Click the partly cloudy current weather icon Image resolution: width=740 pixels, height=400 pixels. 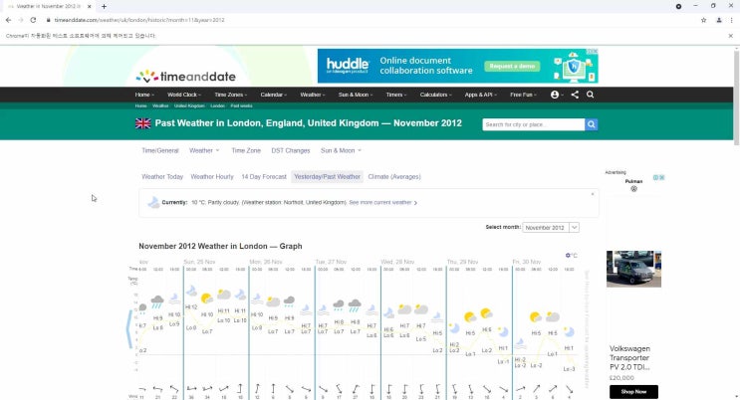(x=153, y=202)
